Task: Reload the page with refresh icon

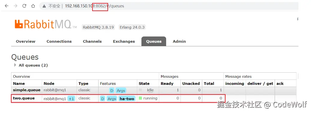Action: [x=24, y=6]
